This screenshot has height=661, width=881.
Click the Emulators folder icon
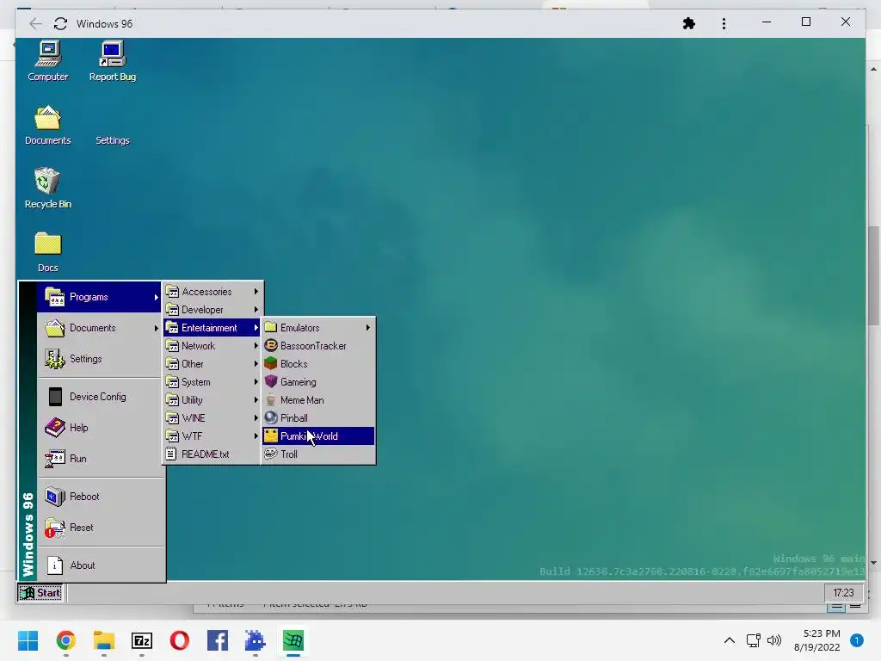point(271,327)
